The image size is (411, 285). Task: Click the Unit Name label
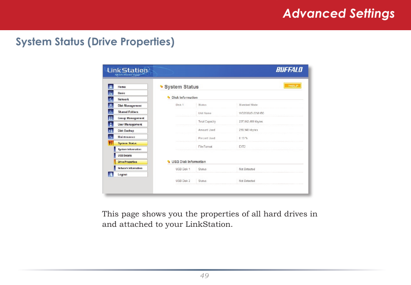coord(205,113)
